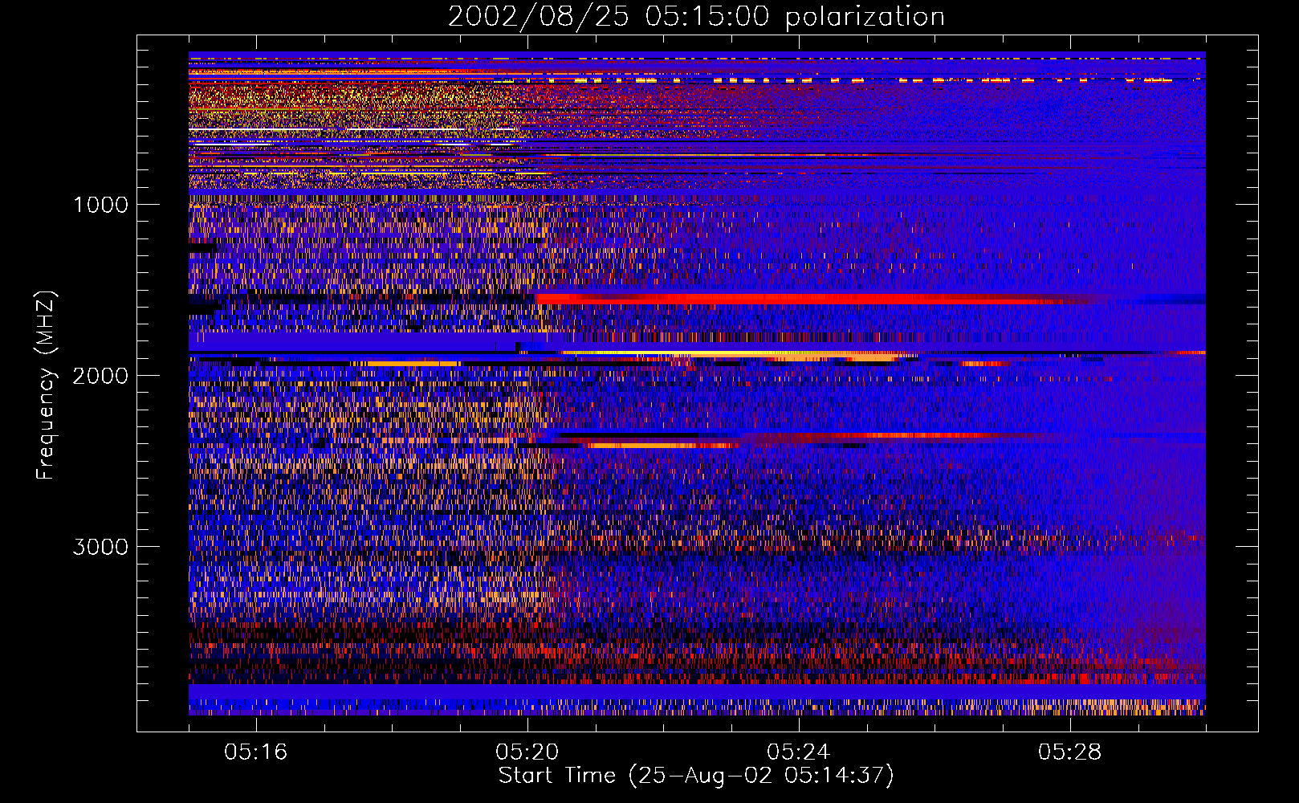Click the 05:20 time axis label
1299x803 pixels.
[x=527, y=752]
